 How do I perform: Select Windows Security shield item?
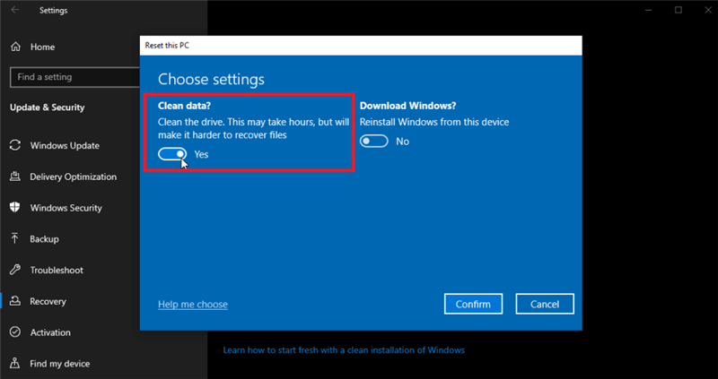coord(66,208)
